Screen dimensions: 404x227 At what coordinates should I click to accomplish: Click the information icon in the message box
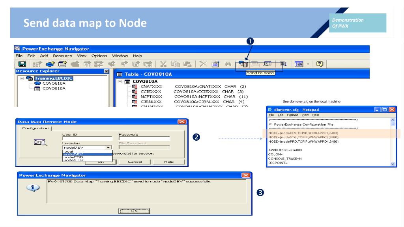[33, 188]
